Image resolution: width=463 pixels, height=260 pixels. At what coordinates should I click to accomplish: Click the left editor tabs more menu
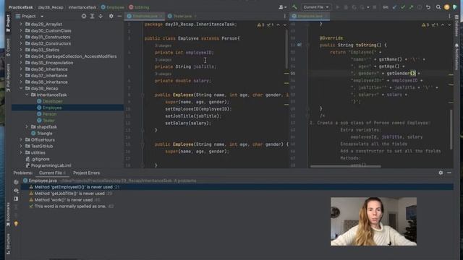284,16
